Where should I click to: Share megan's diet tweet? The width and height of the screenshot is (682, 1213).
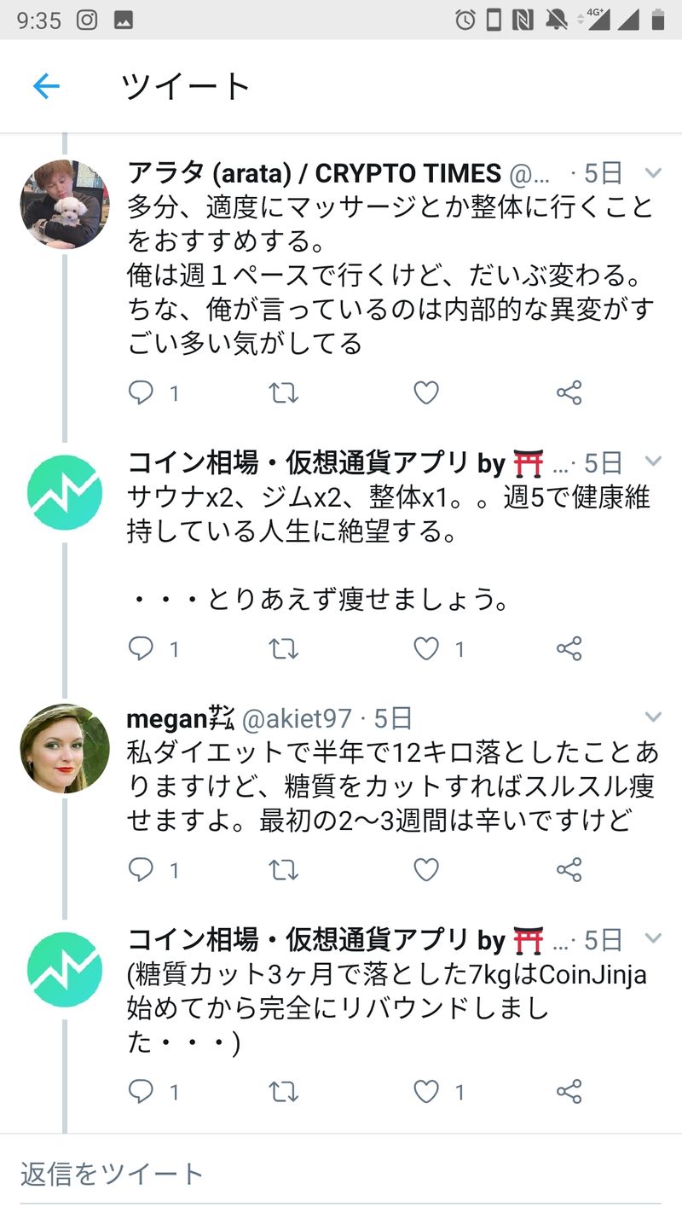569,869
